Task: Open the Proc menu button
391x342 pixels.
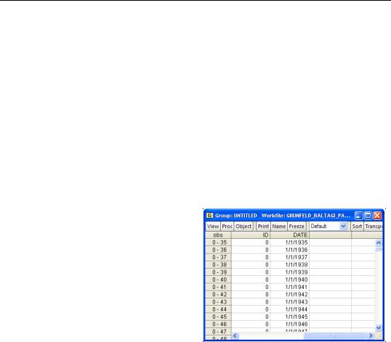Action: pyautogui.click(x=227, y=226)
